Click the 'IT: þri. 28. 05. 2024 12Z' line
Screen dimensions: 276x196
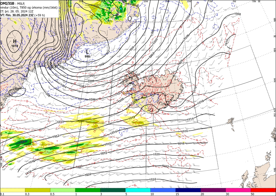[x=17, y=11]
